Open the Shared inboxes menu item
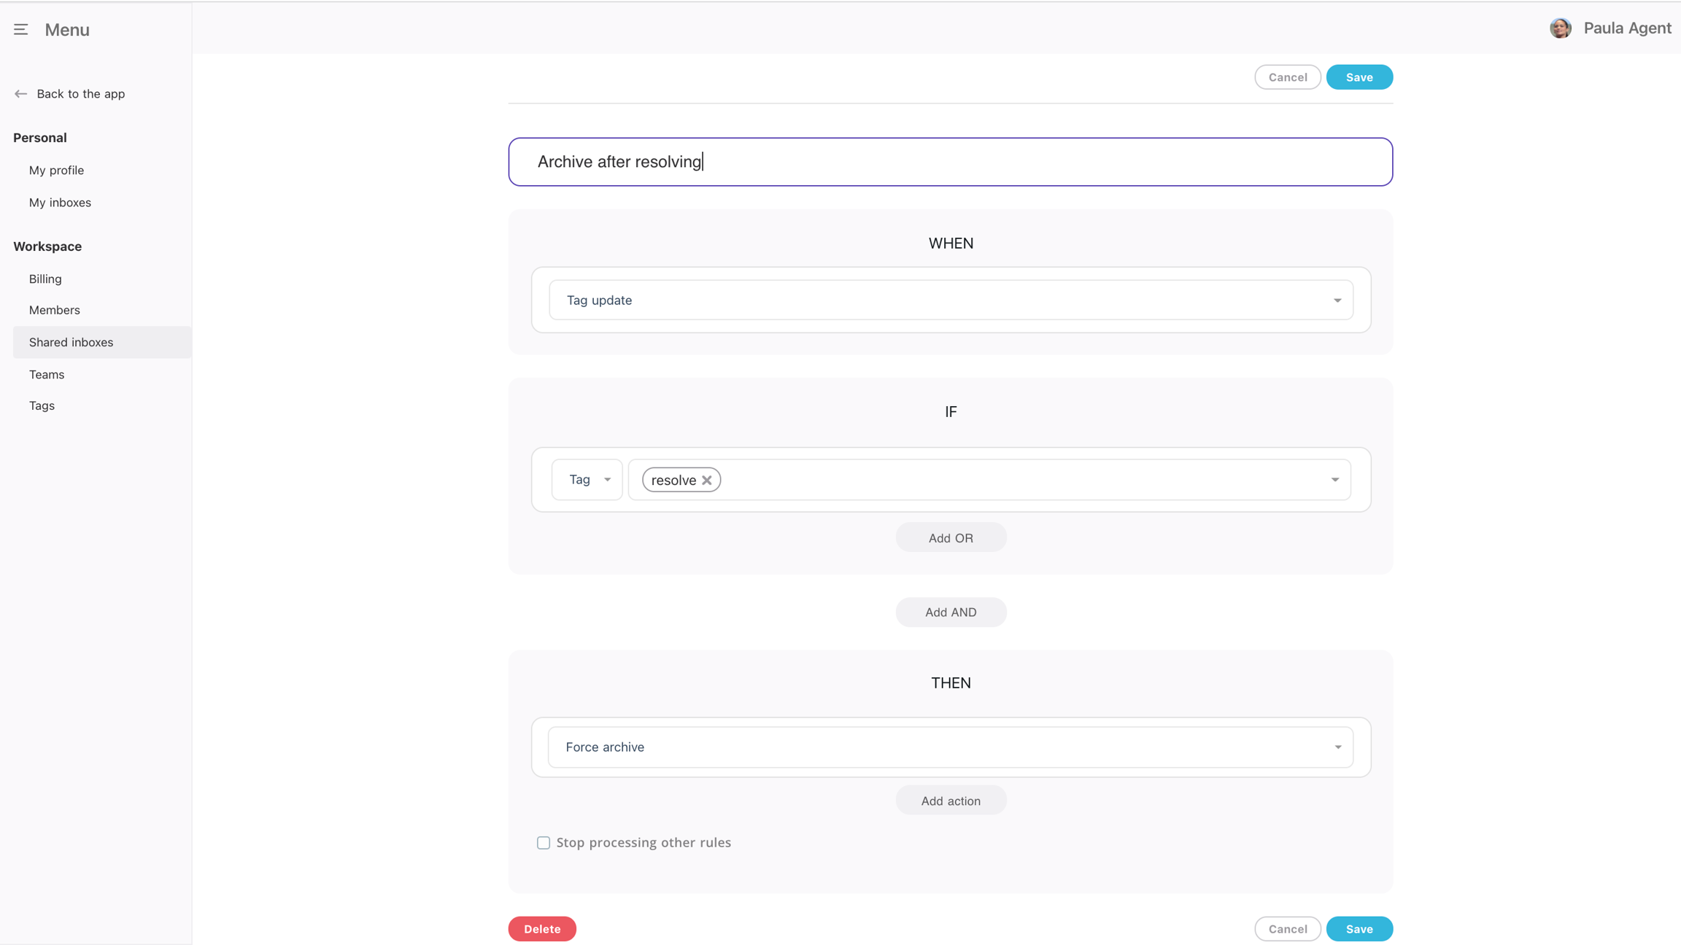 click(x=71, y=342)
